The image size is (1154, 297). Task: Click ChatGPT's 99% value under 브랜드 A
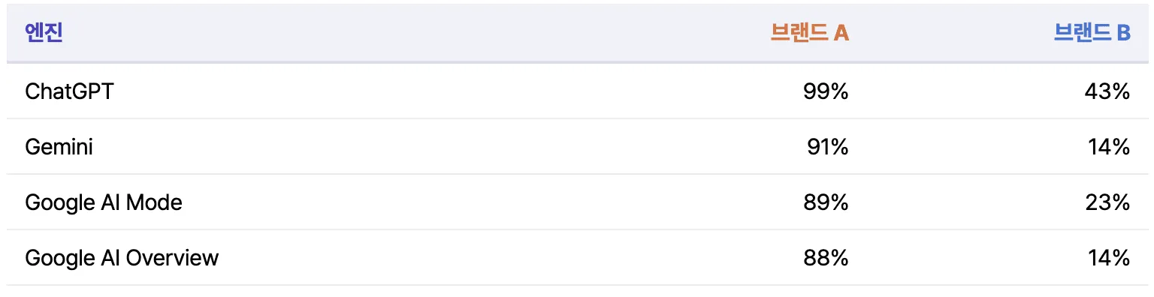(825, 91)
